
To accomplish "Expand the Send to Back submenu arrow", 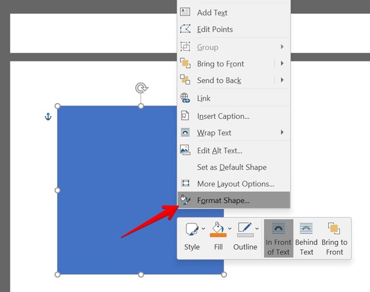I will 282,80.
